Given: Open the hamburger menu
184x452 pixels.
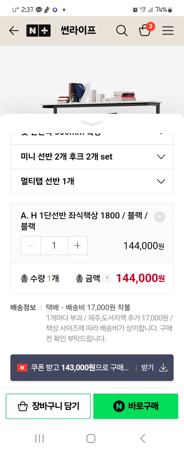Looking at the screenshot, I should click(168, 31).
